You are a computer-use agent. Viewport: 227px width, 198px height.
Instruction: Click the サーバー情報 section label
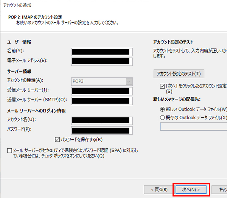[19, 71]
